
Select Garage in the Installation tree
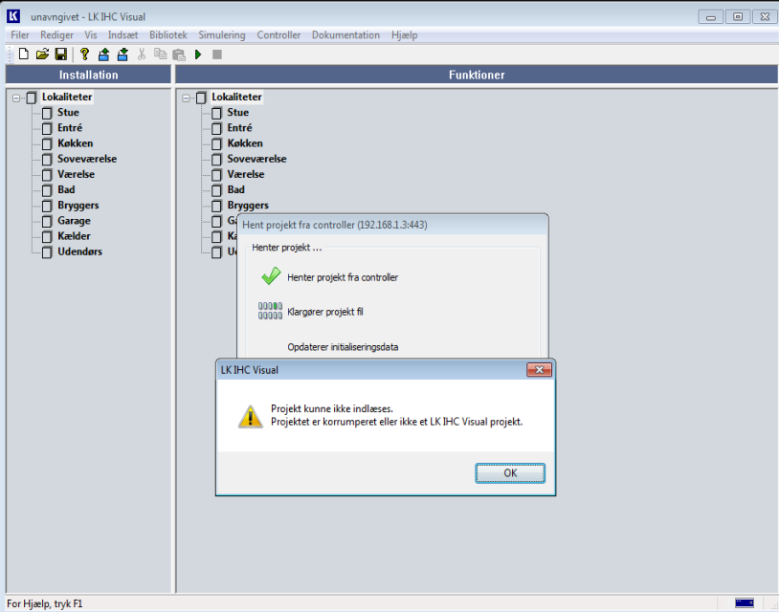tap(74, 221)
